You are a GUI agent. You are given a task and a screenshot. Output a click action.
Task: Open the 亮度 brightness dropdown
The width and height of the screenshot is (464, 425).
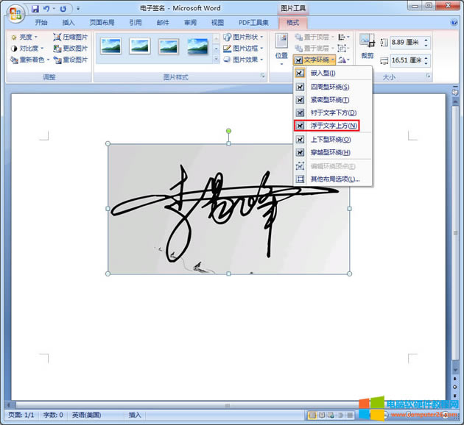pos(24,37)
